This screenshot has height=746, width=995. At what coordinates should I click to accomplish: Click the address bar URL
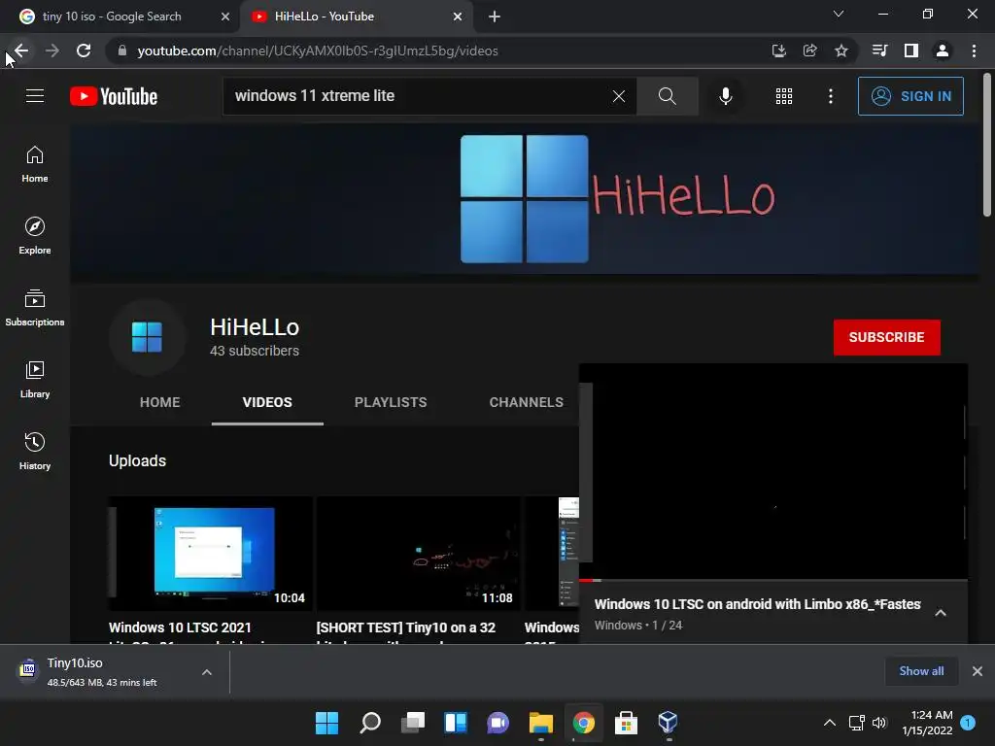point(318,51)
